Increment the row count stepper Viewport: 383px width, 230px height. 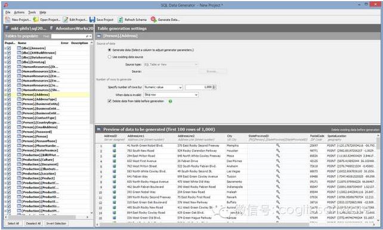click(214, 86)
